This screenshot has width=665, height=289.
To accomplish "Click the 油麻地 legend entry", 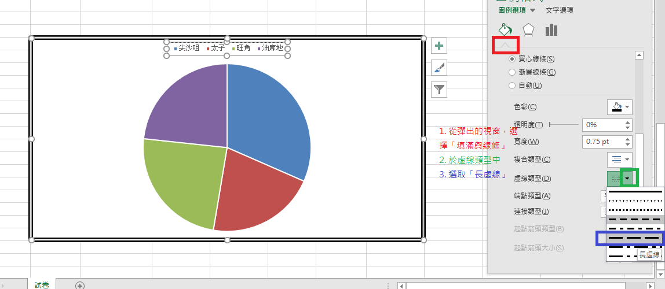I will [x=270, y=48].
